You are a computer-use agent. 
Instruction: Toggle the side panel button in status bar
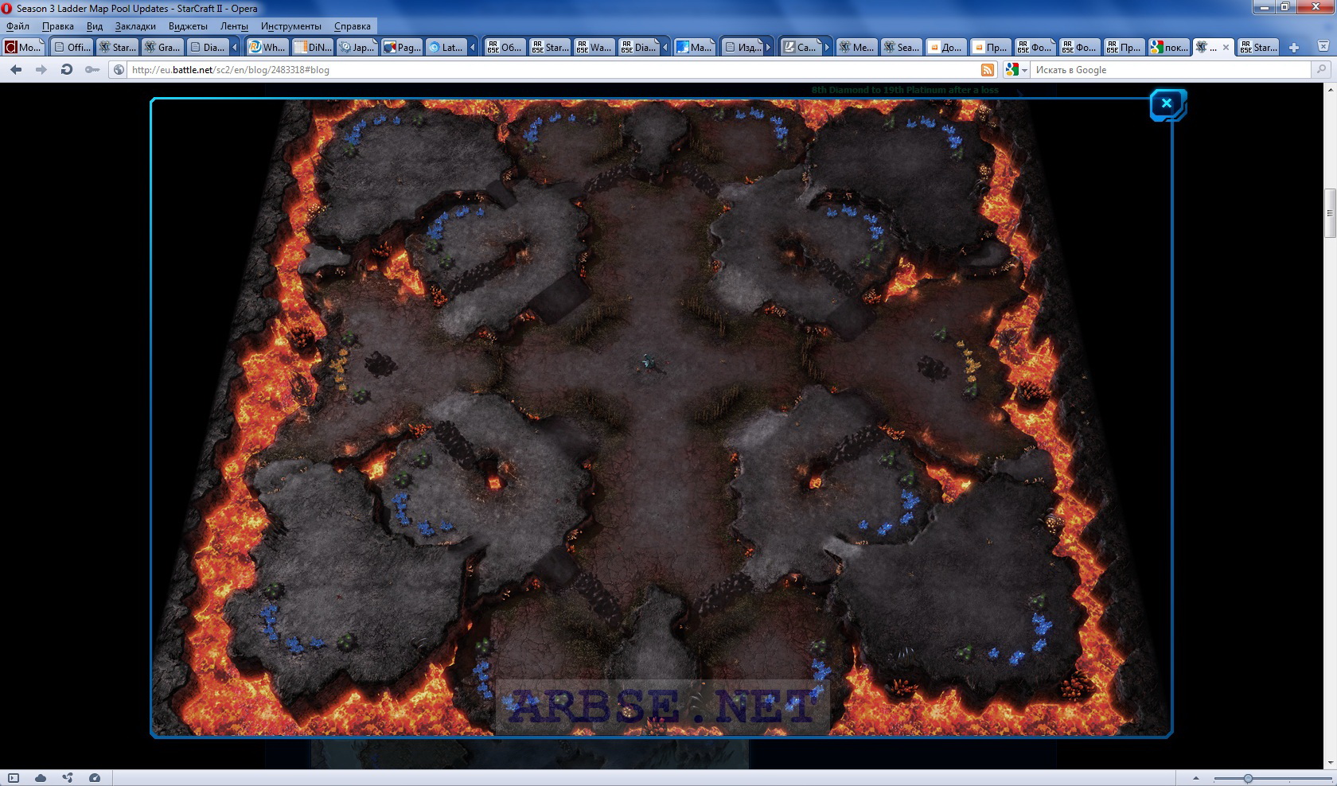click(x=14, y=778)
